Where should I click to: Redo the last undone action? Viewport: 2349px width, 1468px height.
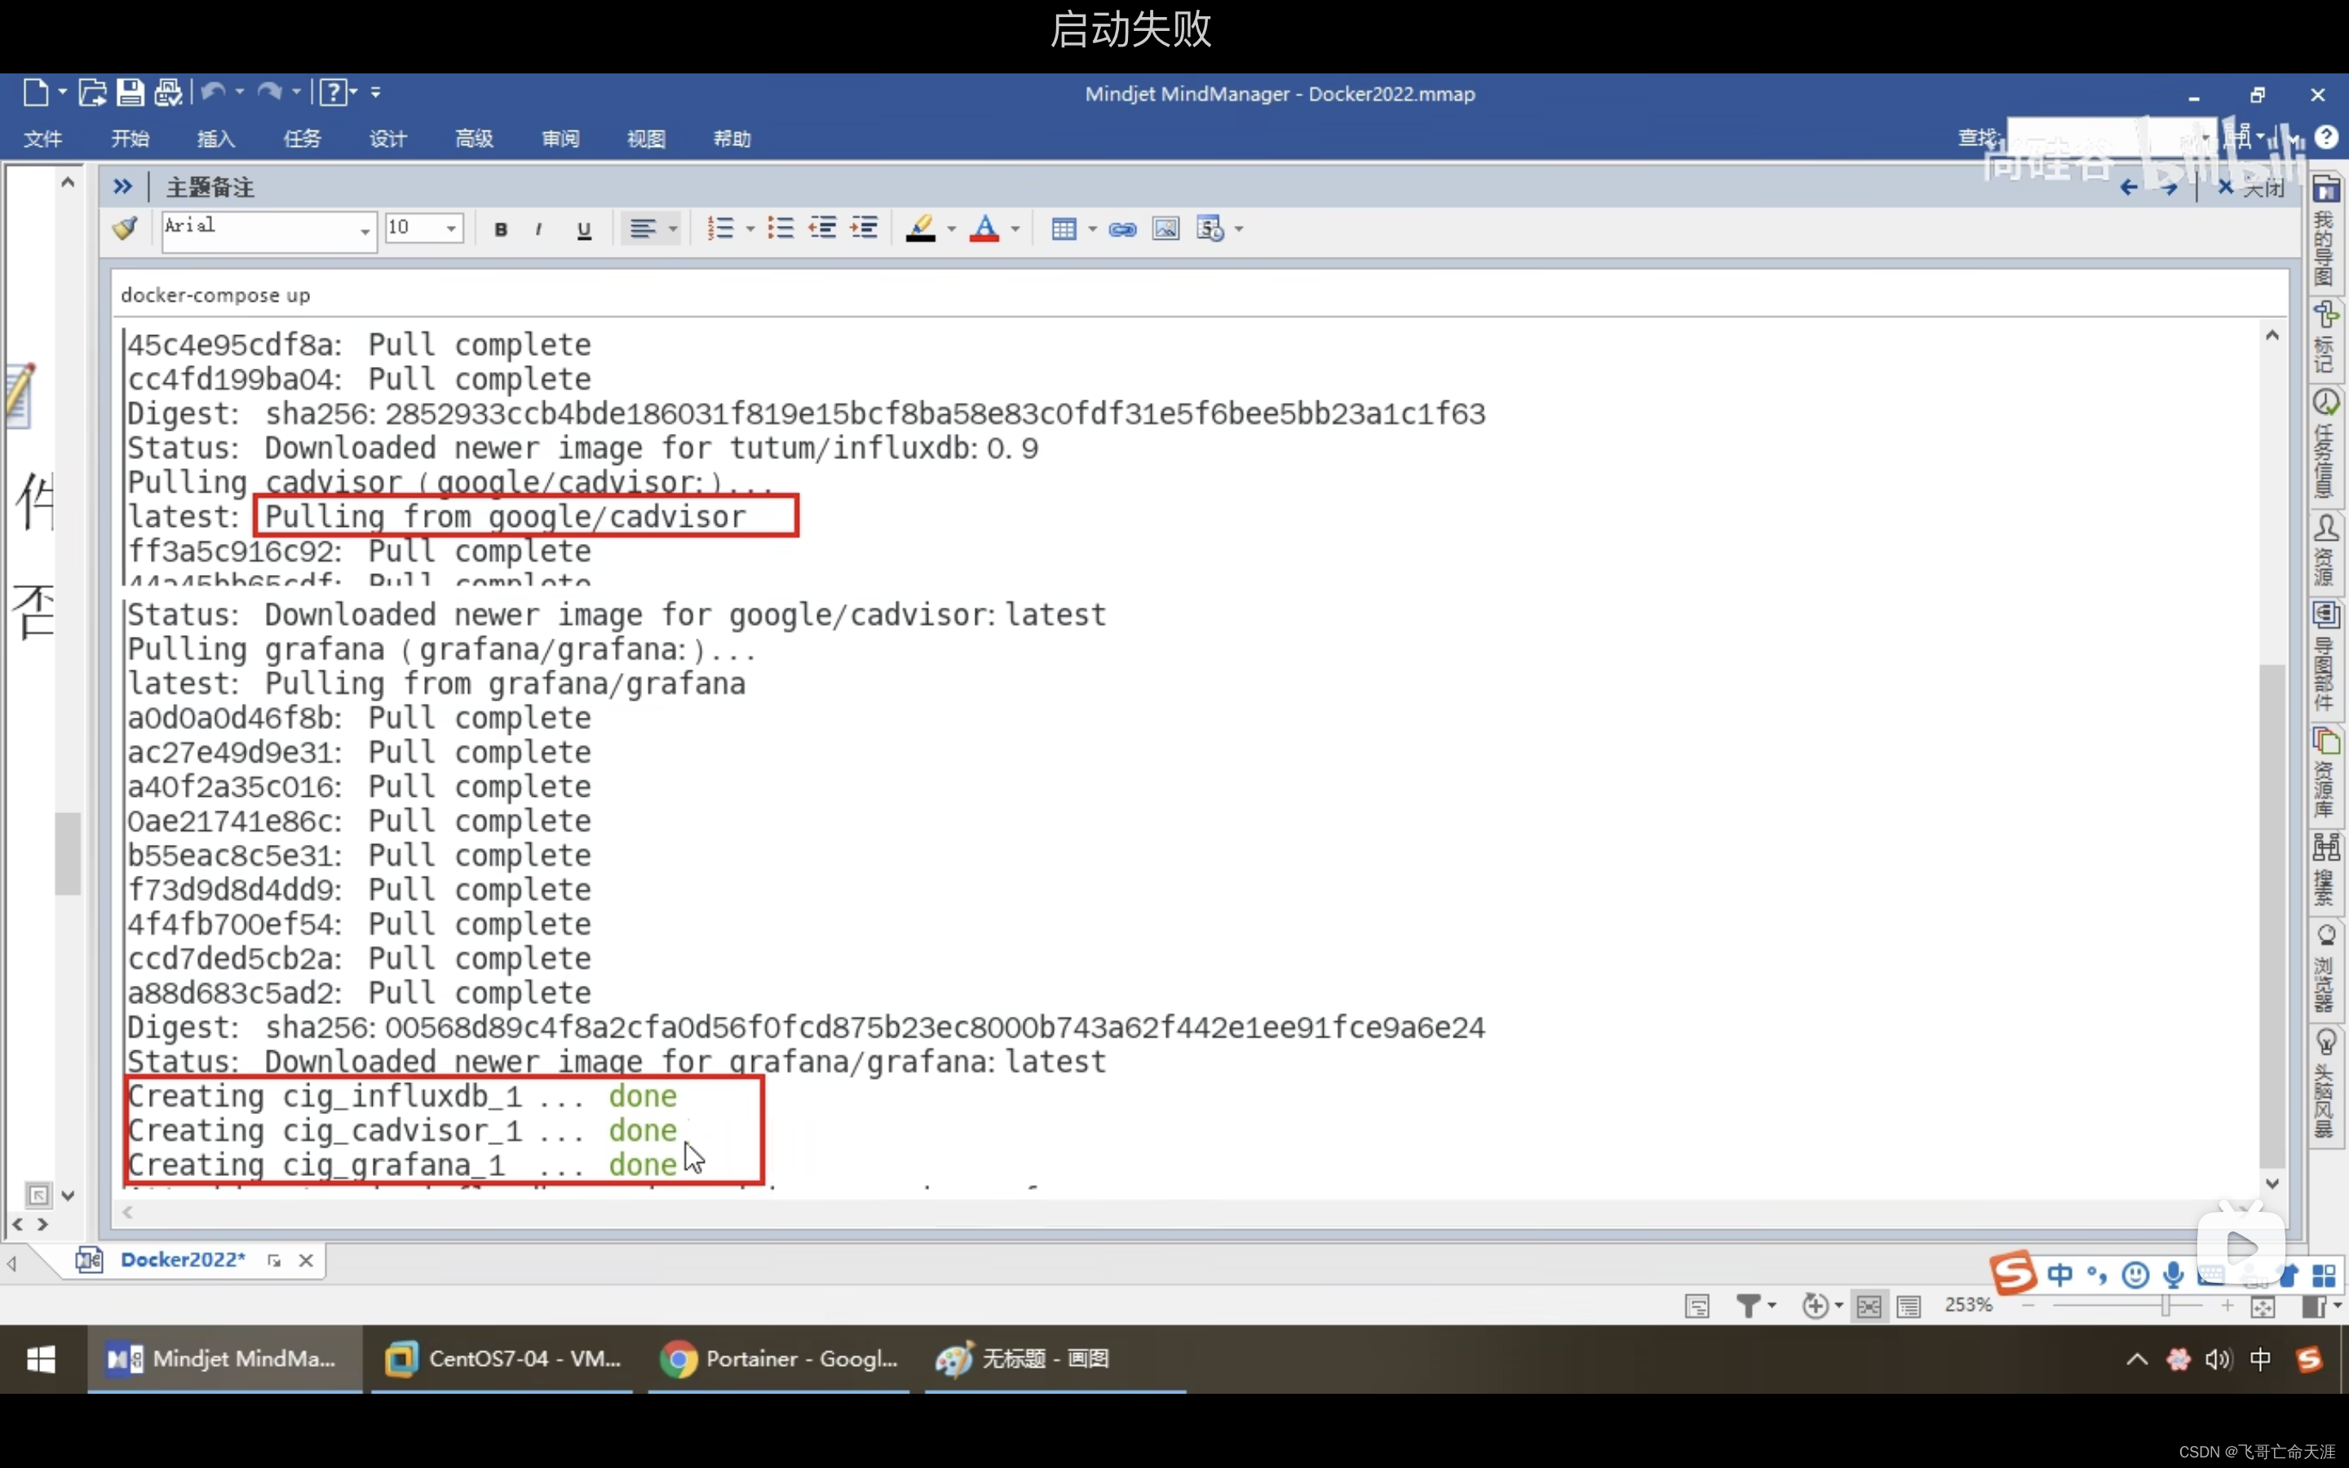[x=270, y=92]
